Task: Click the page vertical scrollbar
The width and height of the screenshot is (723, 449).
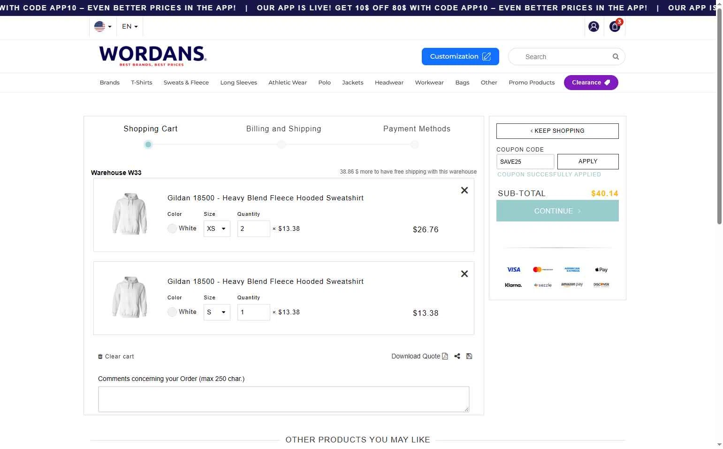Action: coord(719,117)
